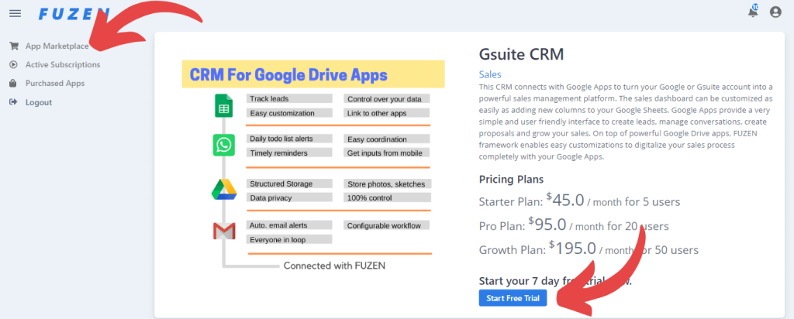Click the Google Drive icon in banner

[224, 189]
